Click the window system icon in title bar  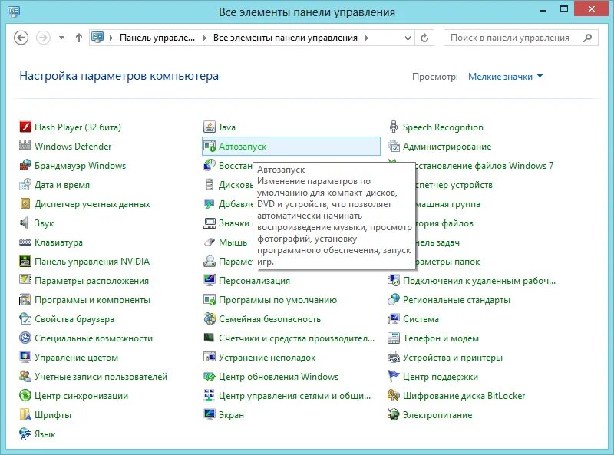tap(14, 11)
